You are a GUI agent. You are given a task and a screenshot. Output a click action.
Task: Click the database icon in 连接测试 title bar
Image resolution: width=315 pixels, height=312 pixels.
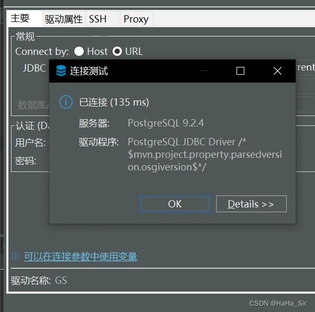(x=61, y=71)
